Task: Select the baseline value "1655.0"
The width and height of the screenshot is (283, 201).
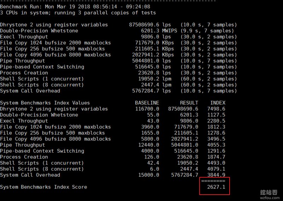Action: (x=150, y=133)
